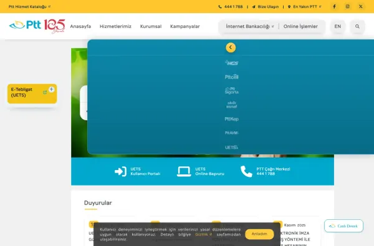Click the Ptt 185 logo
The height and width of the screenshot is (246, 374).
(x=37, y=26)
